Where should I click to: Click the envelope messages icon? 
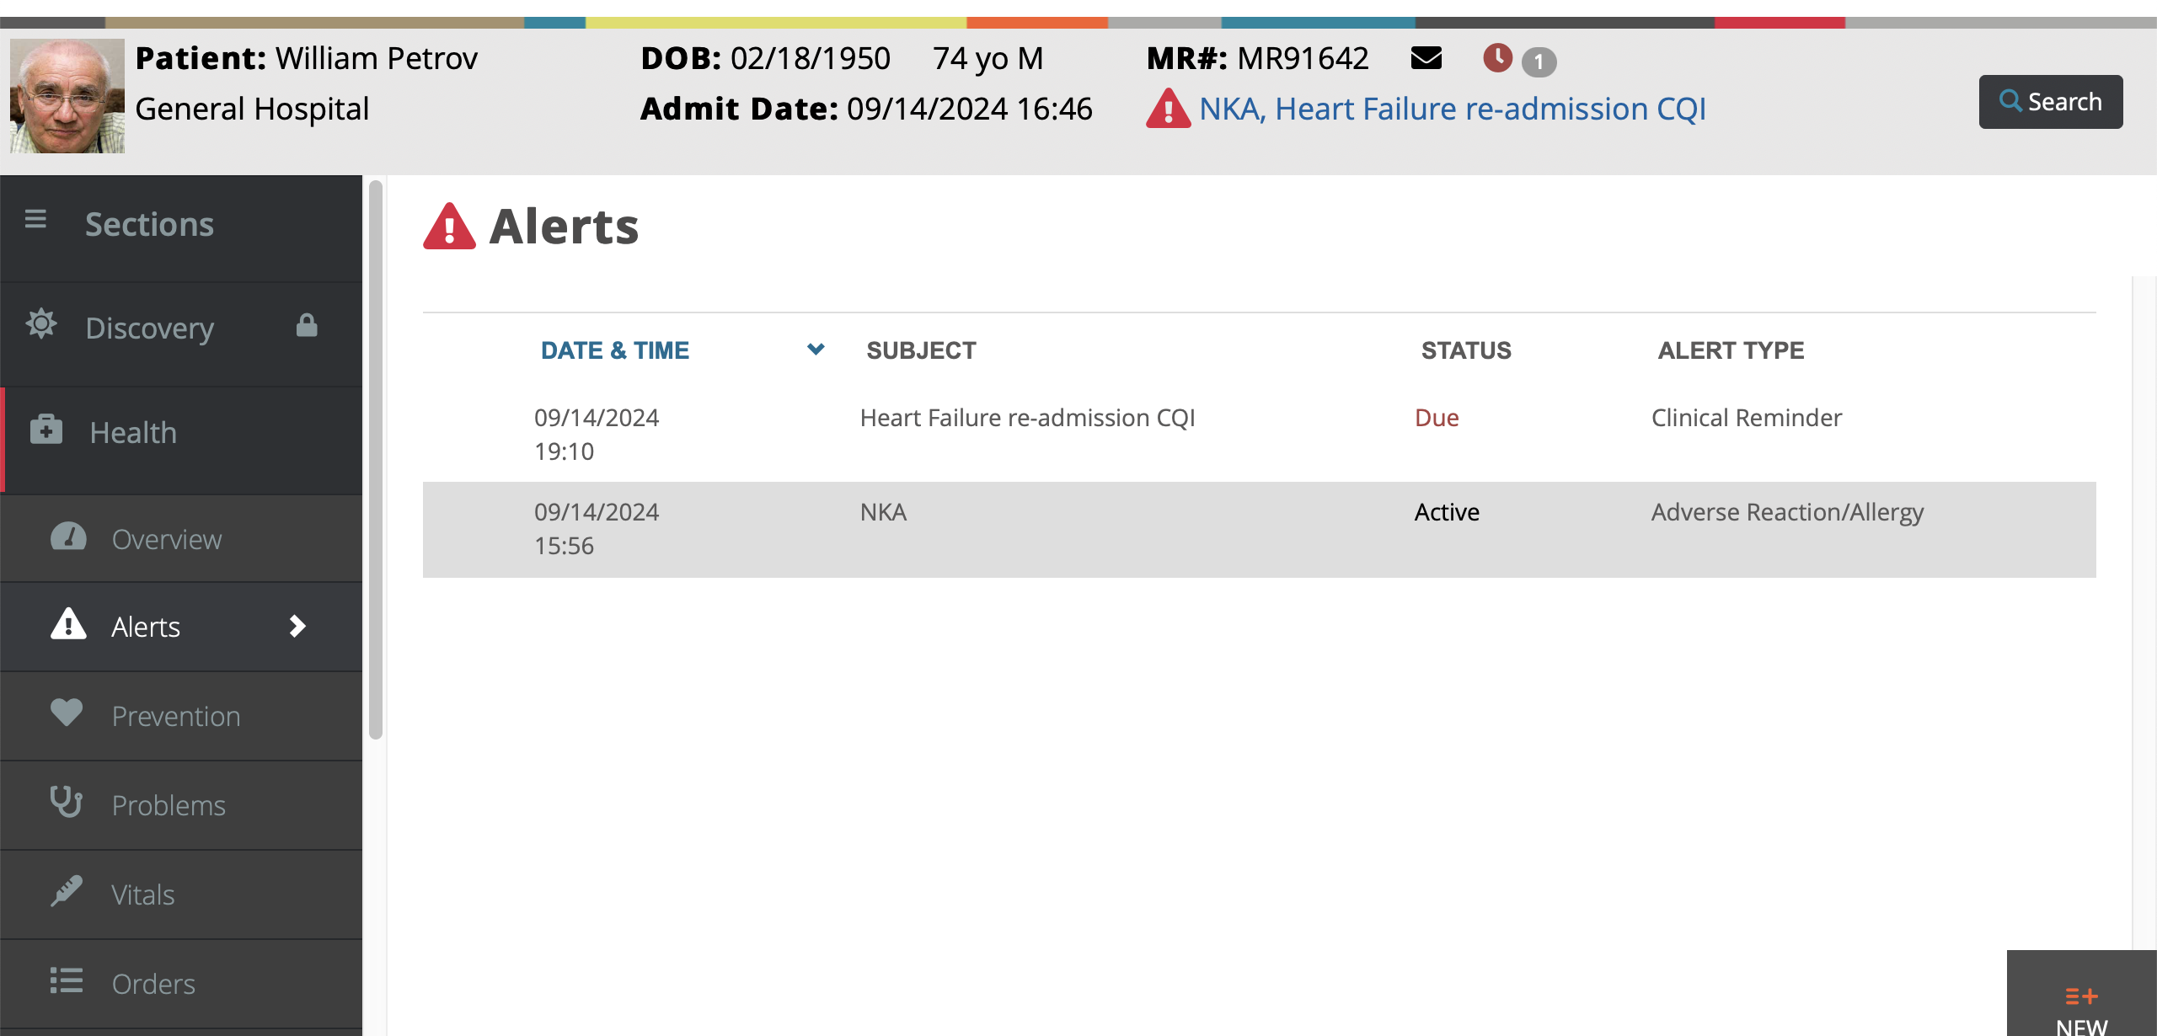(1426, 58)
